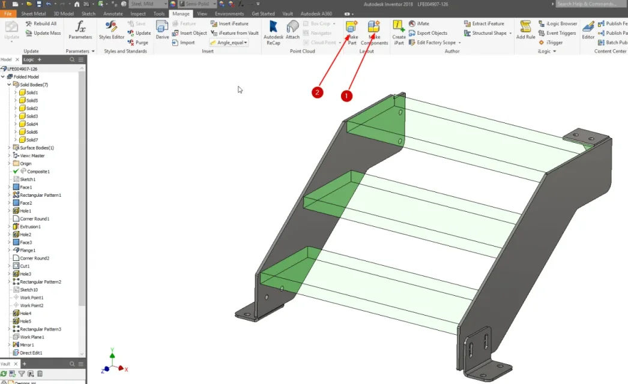The width and height of the screenshot is (628, 384).
Task: Collapse the Folded Model node
Action: point(3,76)
